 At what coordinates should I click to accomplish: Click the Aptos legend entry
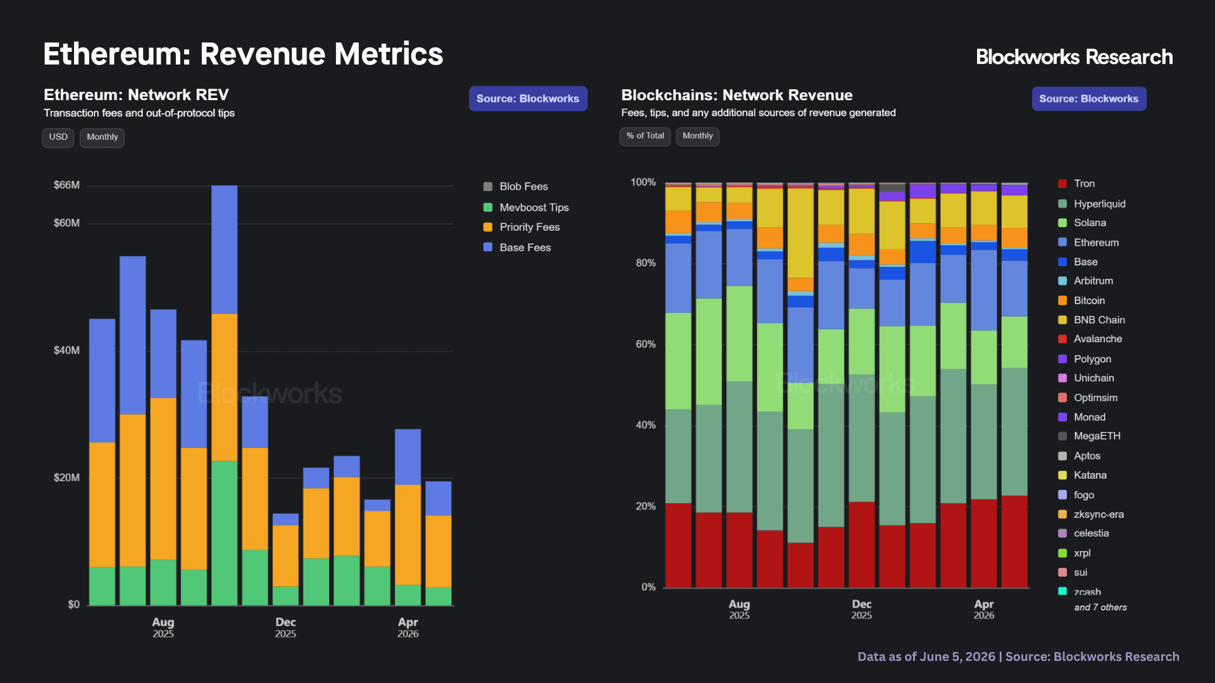[x=1080, y=456]
